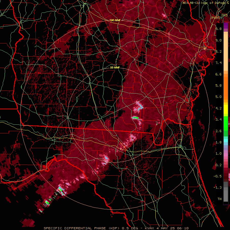Pick the cyan segment of the color bar
This screenshot has height=230, width=230.
click(x=226, y=141)
